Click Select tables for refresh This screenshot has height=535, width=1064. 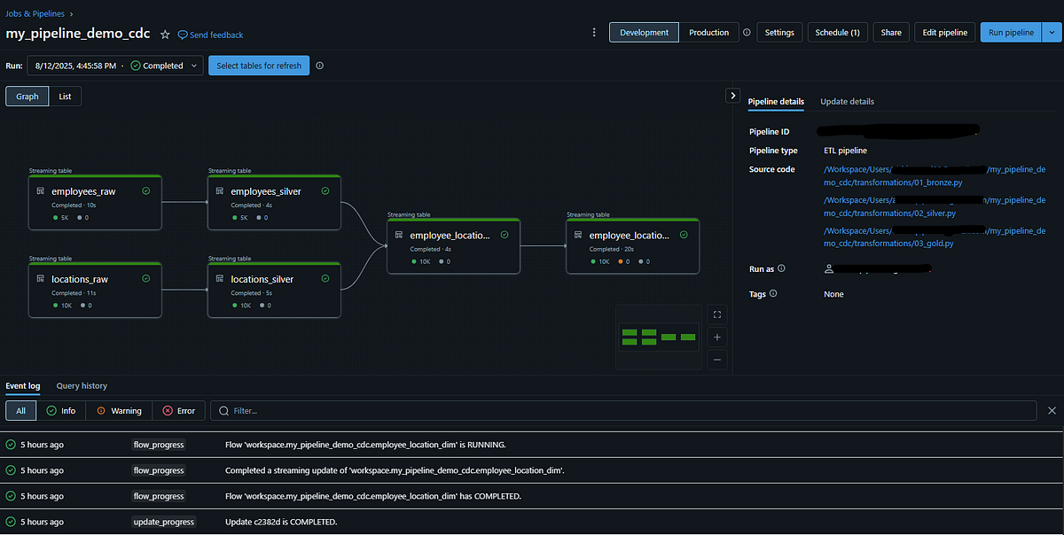coord(258,65)
